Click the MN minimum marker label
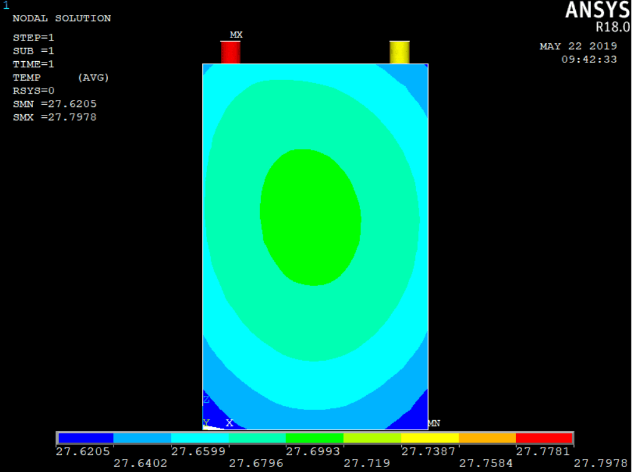 point(434,423)
